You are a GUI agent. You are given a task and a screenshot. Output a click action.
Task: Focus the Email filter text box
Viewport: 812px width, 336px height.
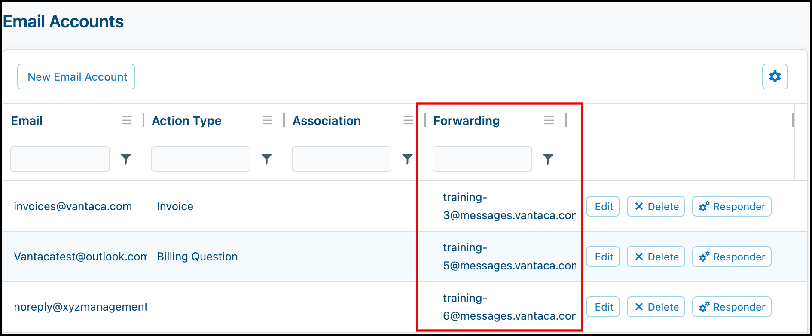[x=60, y=159]
